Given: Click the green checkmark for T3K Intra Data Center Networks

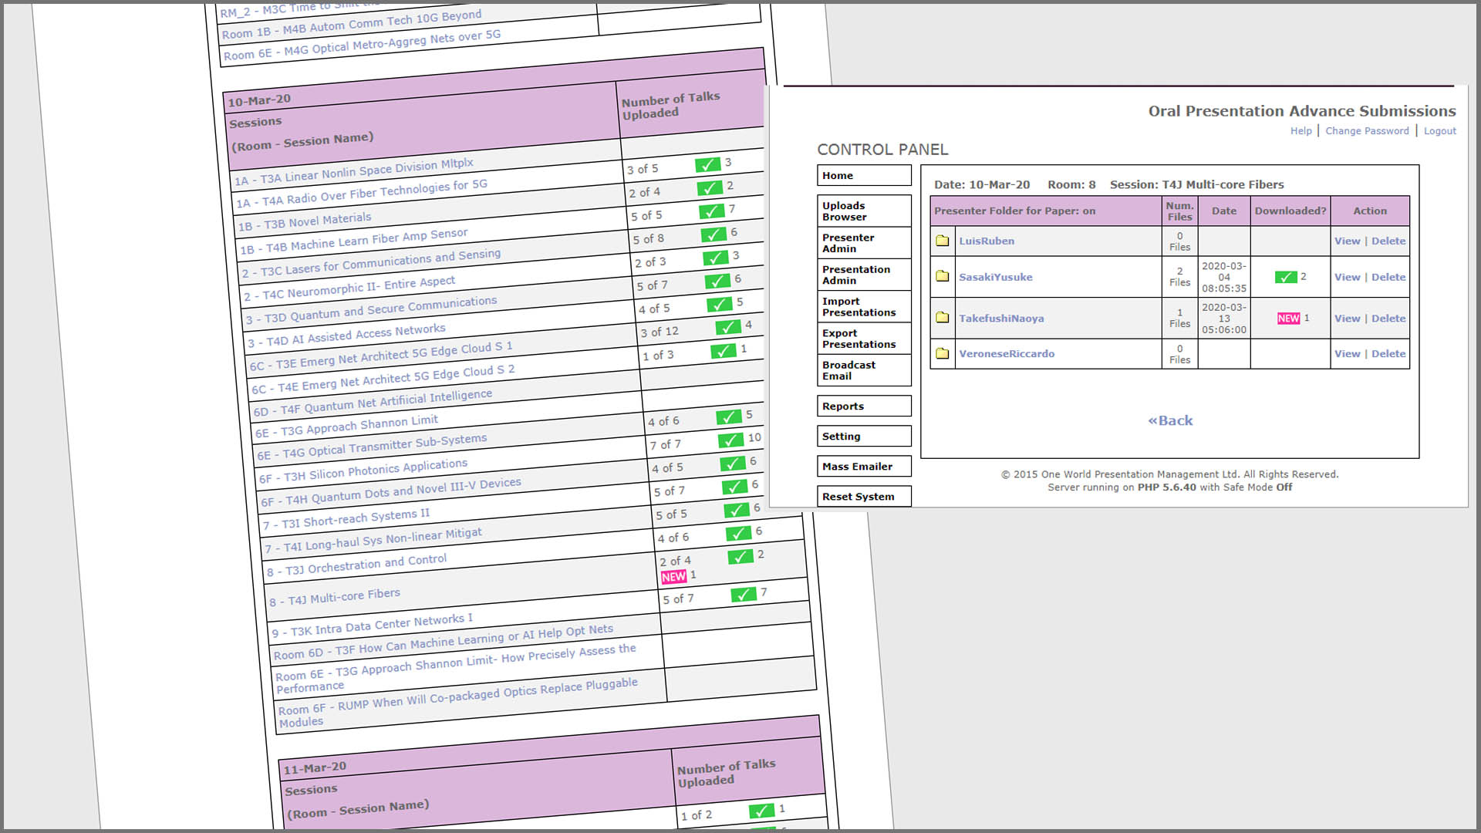Looking at the screenshot, I should (x=743, y=594).
